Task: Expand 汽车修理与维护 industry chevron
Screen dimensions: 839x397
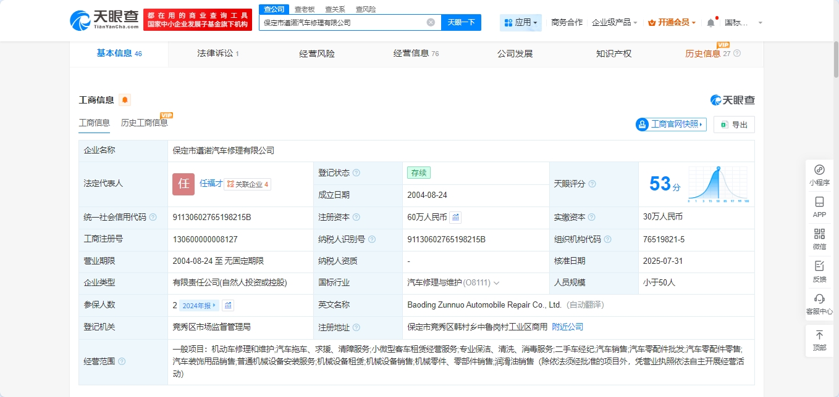Action: (x=496, y=283)
